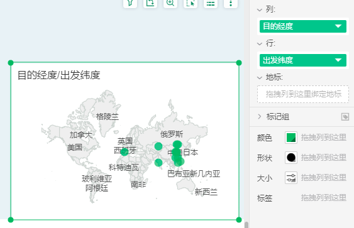Click the 俄罗斯 map label

click(x=172, y=134)
